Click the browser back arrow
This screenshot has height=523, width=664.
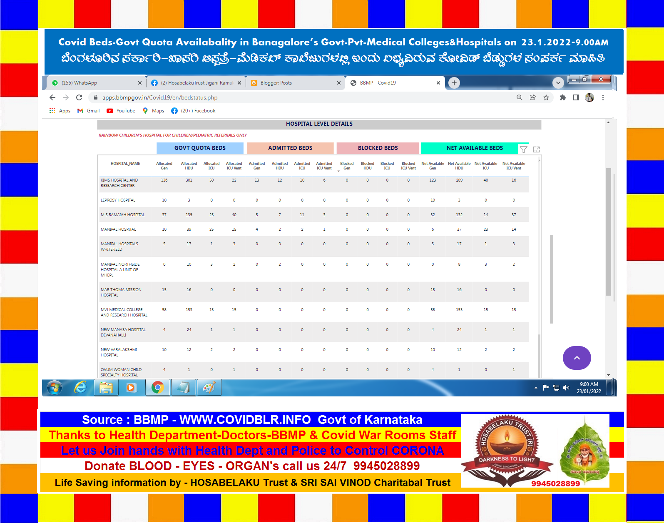[x=52, y=97]
